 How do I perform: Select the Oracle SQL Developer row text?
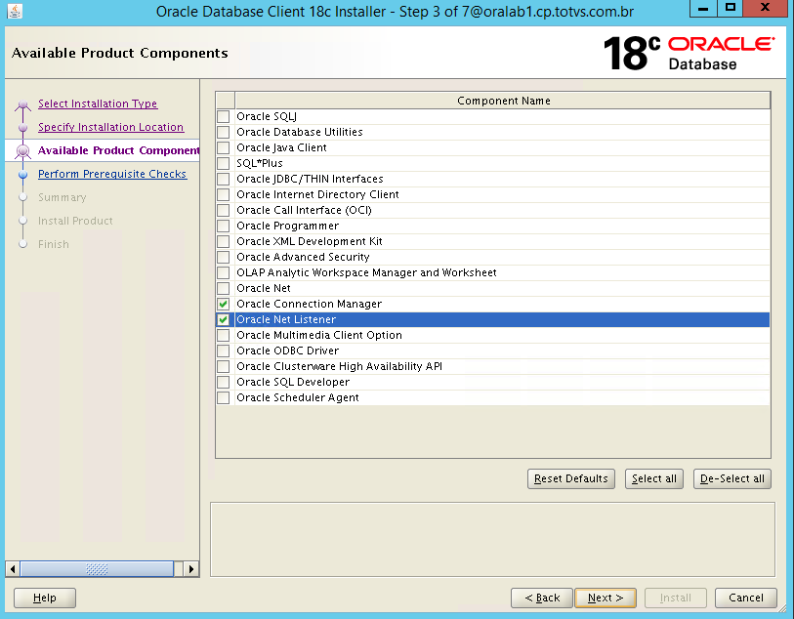pos(293,382)
